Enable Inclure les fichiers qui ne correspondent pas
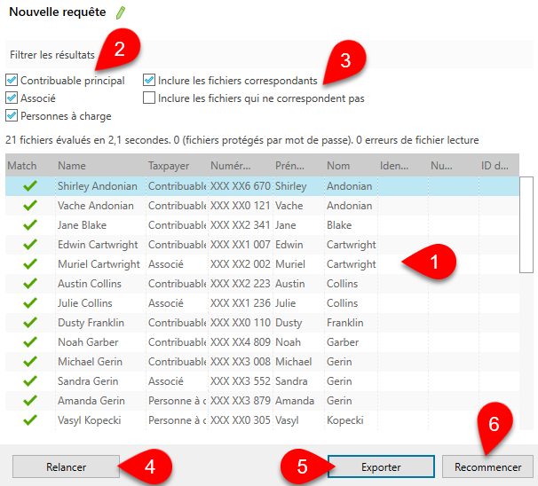538x486 pixels. click(x=149, y=98)
